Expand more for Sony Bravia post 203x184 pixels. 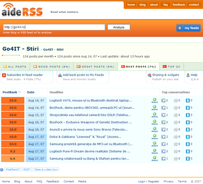point(155,129)
